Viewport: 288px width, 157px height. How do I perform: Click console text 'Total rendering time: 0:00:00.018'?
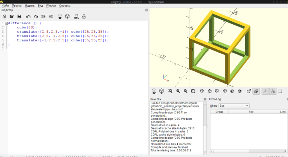(x=171, y=150)
